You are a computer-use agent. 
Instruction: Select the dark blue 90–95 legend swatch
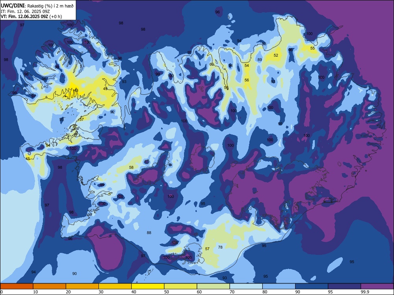(x=311, y=286)
